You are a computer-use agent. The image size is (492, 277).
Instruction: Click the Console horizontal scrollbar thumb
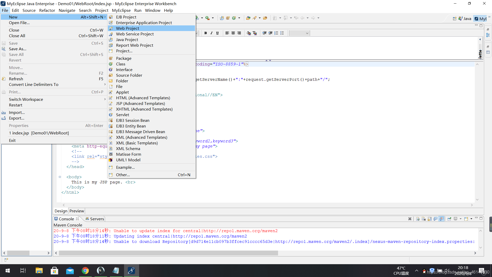point(168,253)
